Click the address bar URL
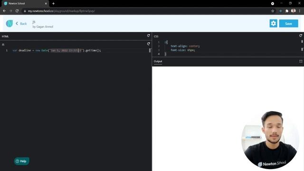This screenshot has width=304, height=171. pos(61,11)
